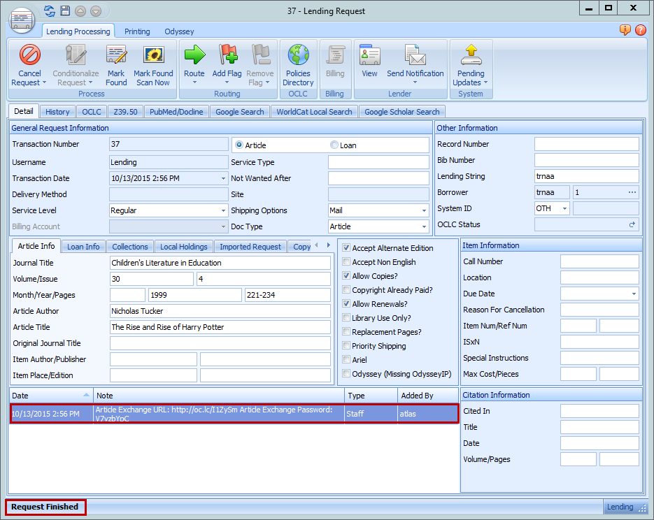The image size is (654, 520).
Task: Expand the Service Level dropdown
Action: pos(222,210)
